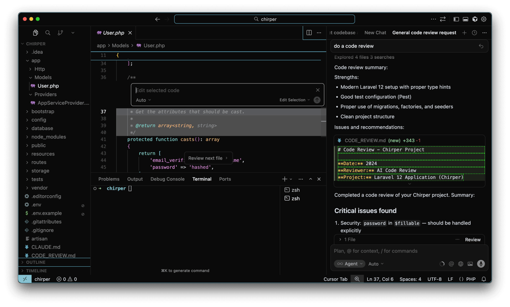The image size is (510, 307).
Task: Collapse the app folder in explorer
Action: pos(36,61)
